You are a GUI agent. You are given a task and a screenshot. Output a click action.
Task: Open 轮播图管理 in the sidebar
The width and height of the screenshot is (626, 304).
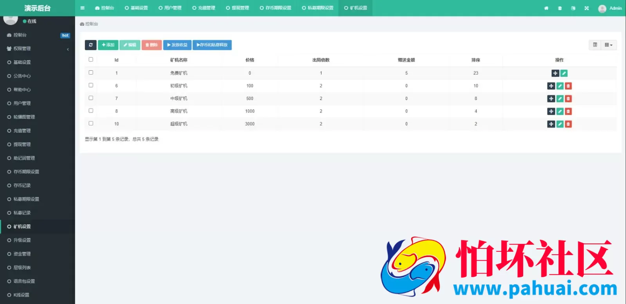pyautogui.click(x=38, y=117)
